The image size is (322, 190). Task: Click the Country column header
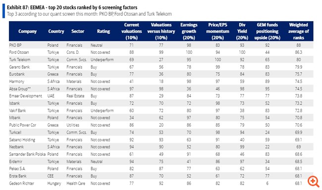pyautogui.click(x=56, y=31)
